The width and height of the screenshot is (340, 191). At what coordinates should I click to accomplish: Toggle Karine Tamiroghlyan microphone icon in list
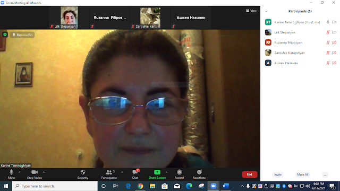tap(328, 22)
